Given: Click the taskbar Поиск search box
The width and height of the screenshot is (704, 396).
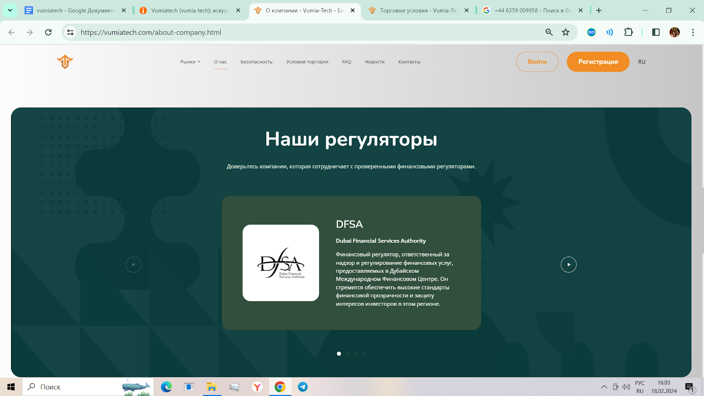Looking at the screenshot, I should 88,387.
